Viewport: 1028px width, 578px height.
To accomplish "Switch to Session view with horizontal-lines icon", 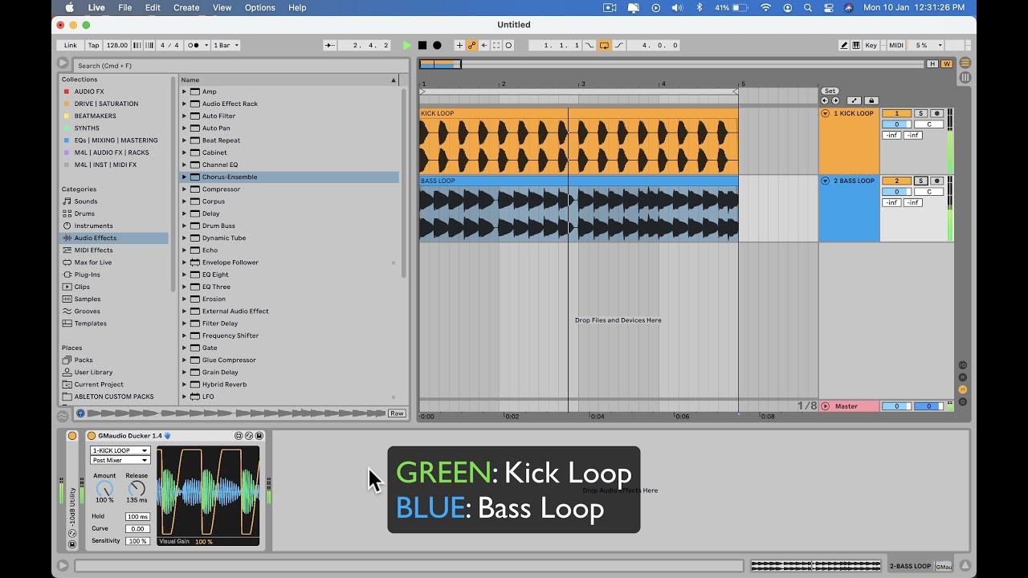I will tap(965, 63).
